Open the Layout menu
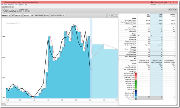This screenshot has width=180, height=108. coord(16,5)
